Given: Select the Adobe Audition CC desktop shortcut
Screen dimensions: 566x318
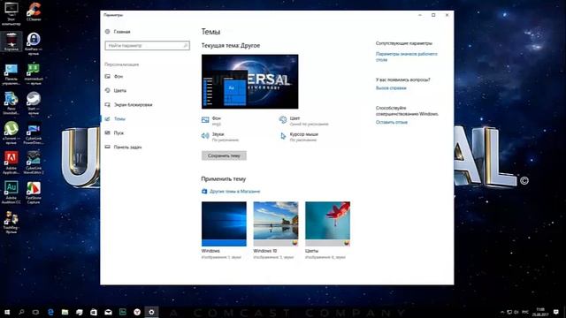Looking at the screenshot, I should (x=11, y=193).
